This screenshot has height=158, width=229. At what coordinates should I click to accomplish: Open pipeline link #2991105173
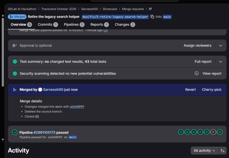[45, 132]
